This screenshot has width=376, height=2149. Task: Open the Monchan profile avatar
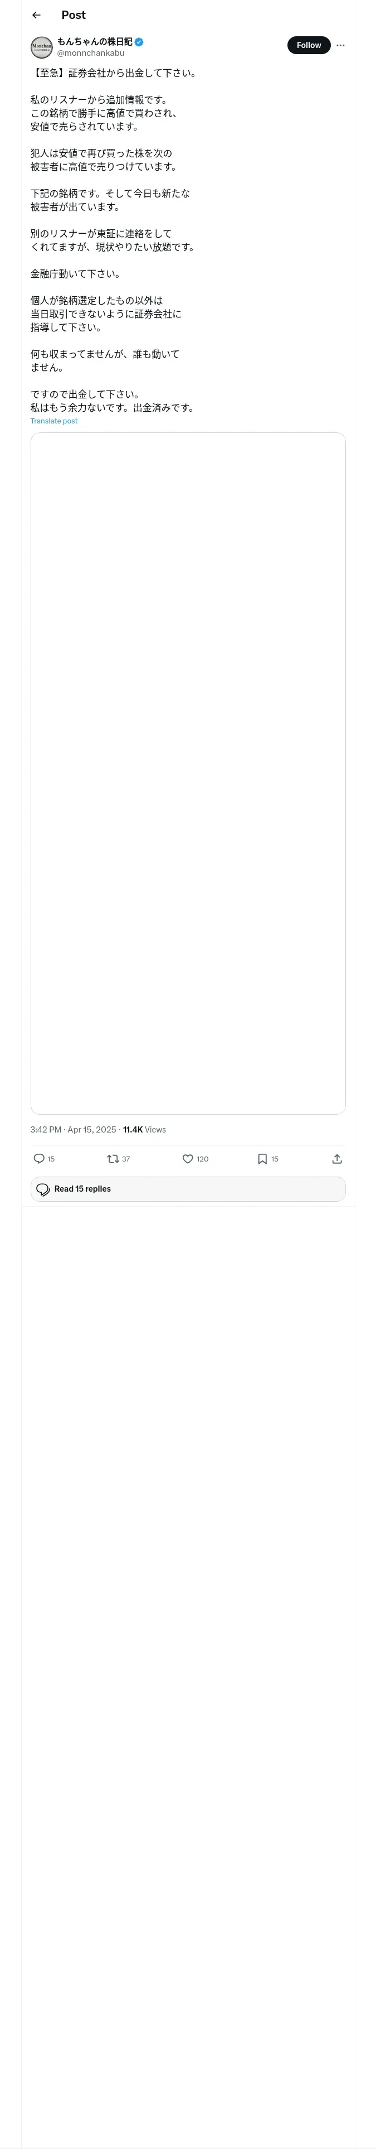tap(42, 47)
